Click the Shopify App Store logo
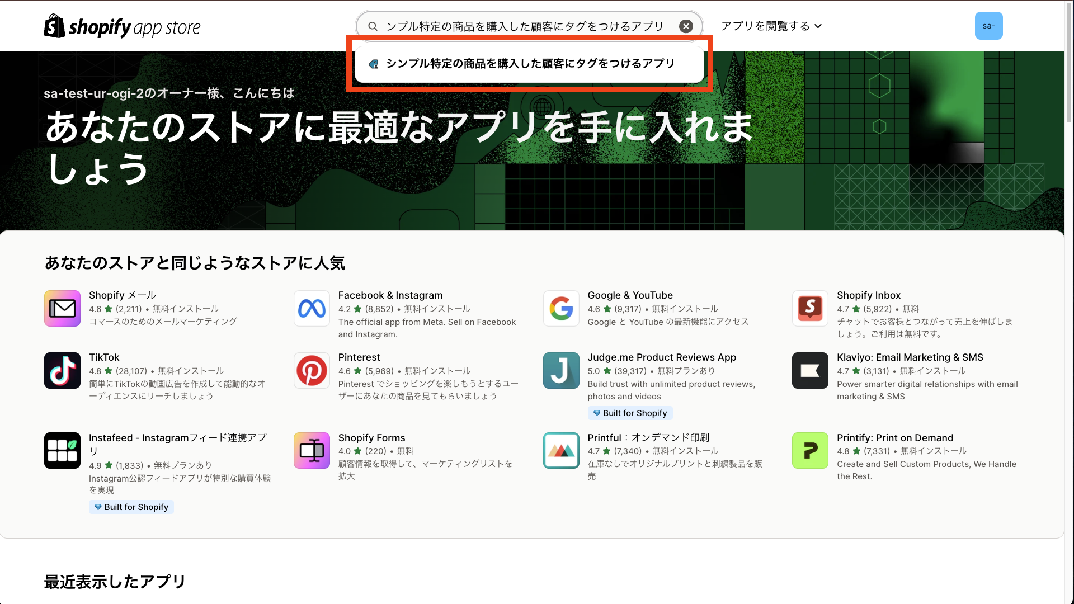 click(x=122, y=26)
